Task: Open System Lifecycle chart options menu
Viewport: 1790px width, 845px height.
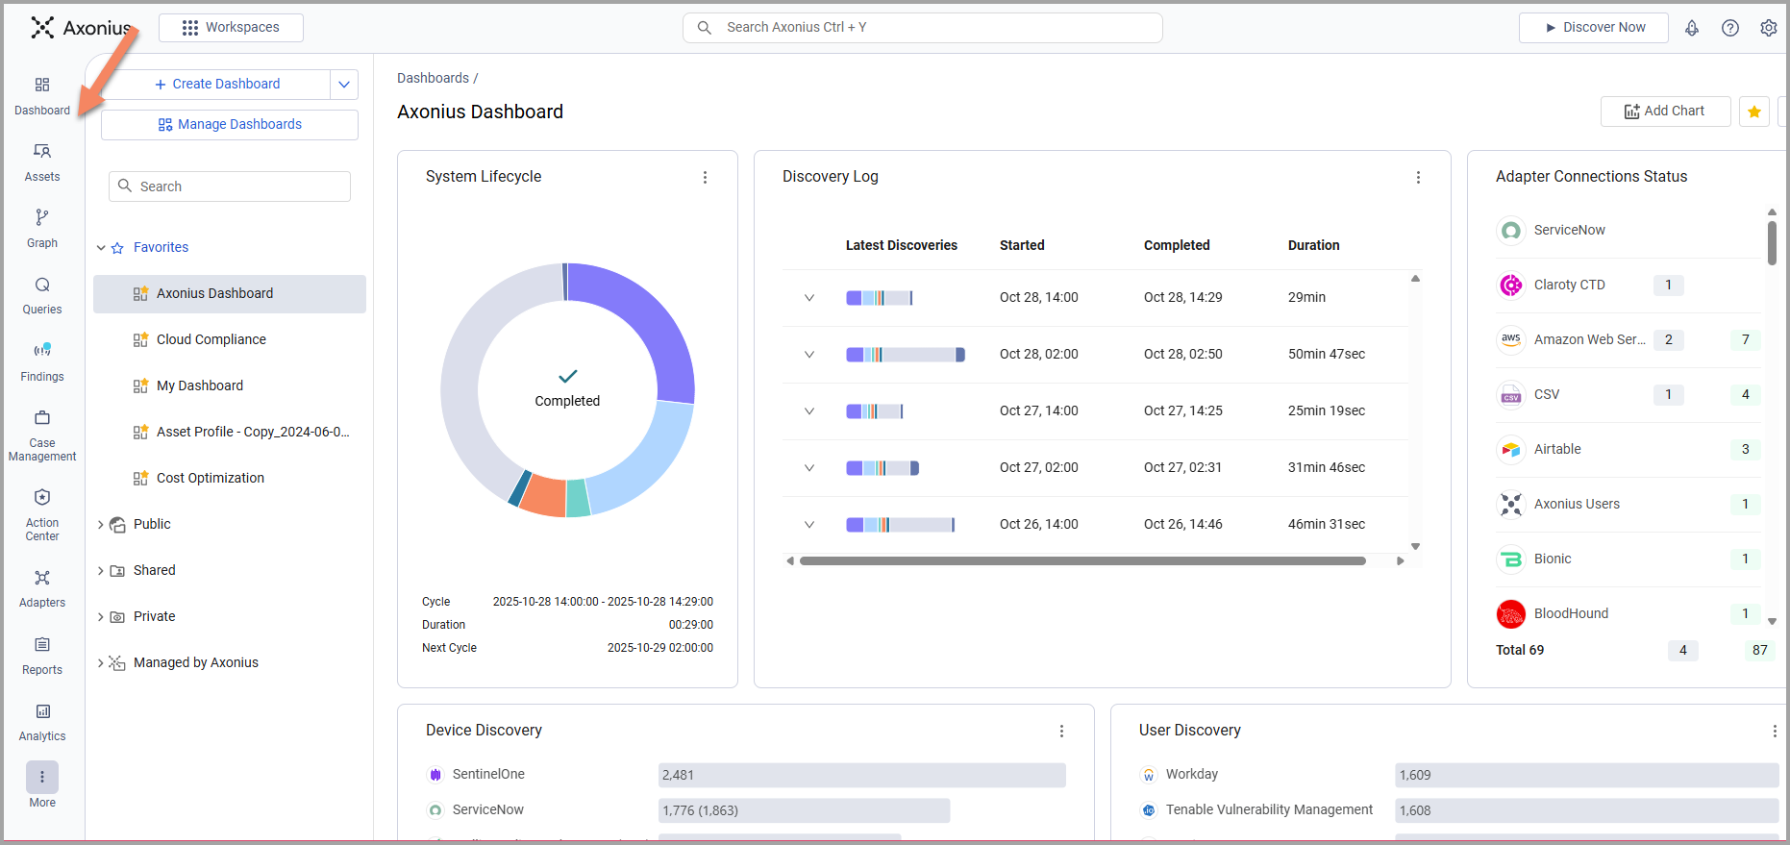Action: [705, 177]
